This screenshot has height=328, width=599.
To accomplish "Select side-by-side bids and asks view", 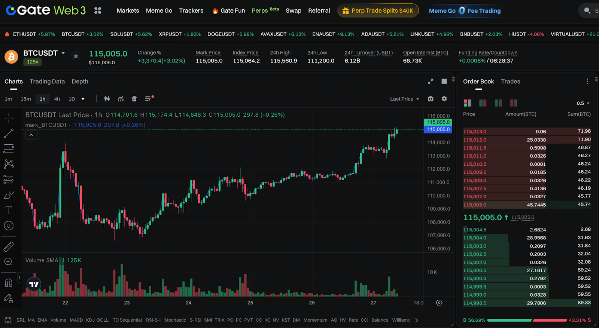I will click(483, 103).
